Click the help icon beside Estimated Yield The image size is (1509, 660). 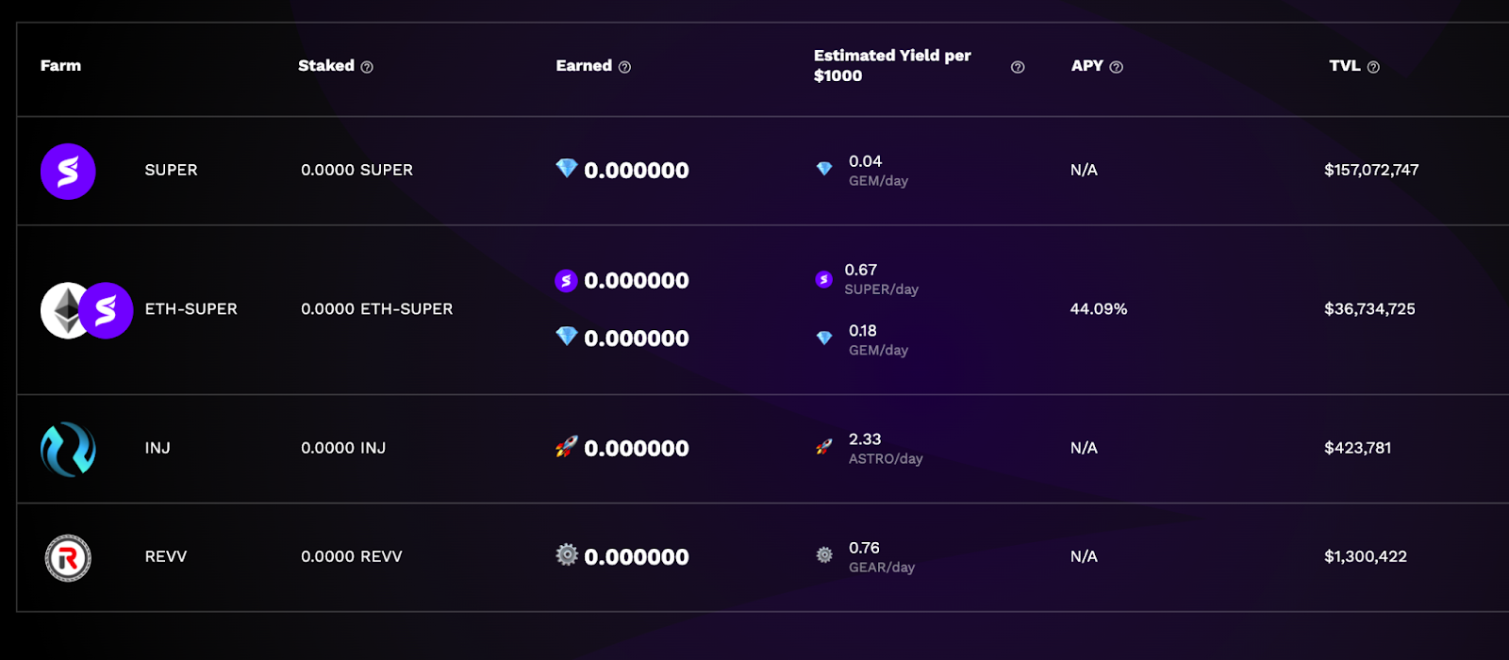click(1018, 67)
